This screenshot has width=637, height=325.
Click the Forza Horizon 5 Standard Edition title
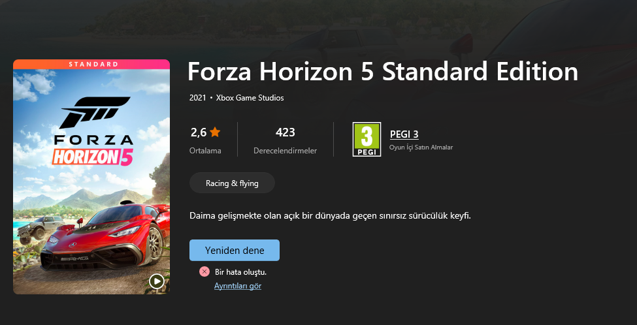(x=383, y=72)
